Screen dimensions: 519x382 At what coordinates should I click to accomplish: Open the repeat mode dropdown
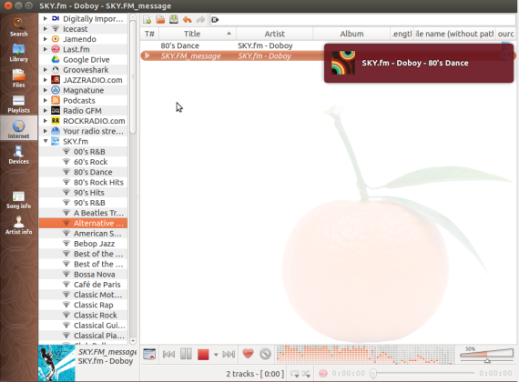(x=295, y=374)
